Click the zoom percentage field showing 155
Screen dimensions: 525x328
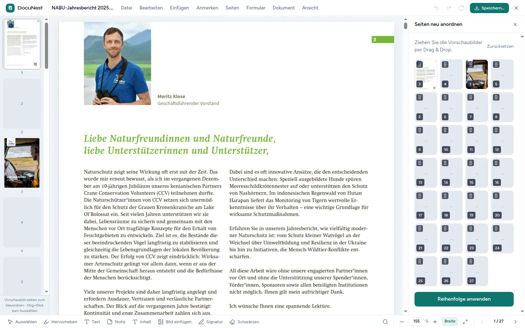416,321
